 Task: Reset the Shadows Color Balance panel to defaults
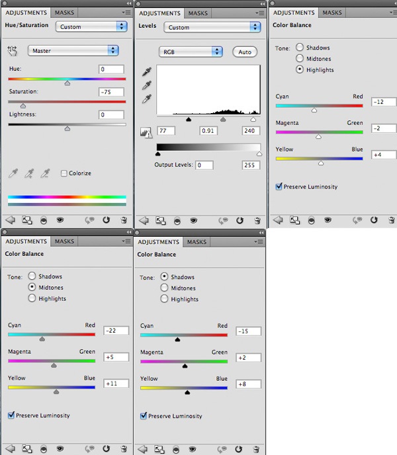[238, 449]
